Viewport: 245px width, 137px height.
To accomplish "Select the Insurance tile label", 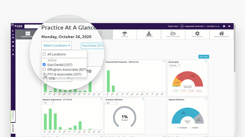I will pos(125,37).
